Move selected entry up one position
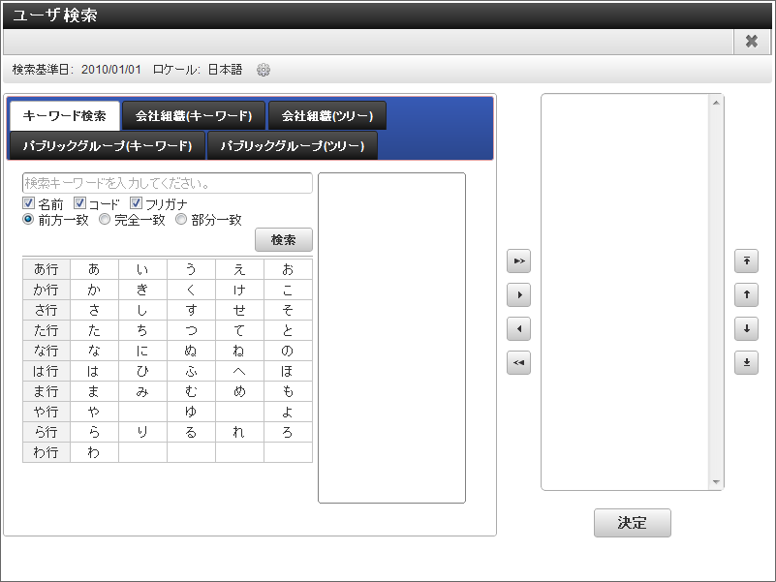Image resolution: width=776 pixels, height=582 pixels. 746,295
